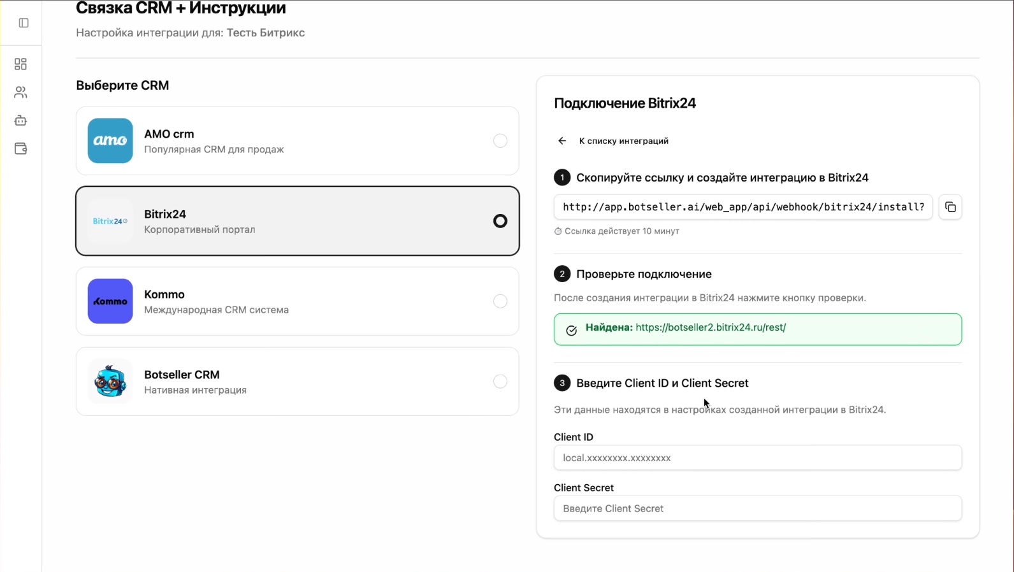1014x572 pixels.
Task: Click the webhook URL text field
Action: point(742,207)
